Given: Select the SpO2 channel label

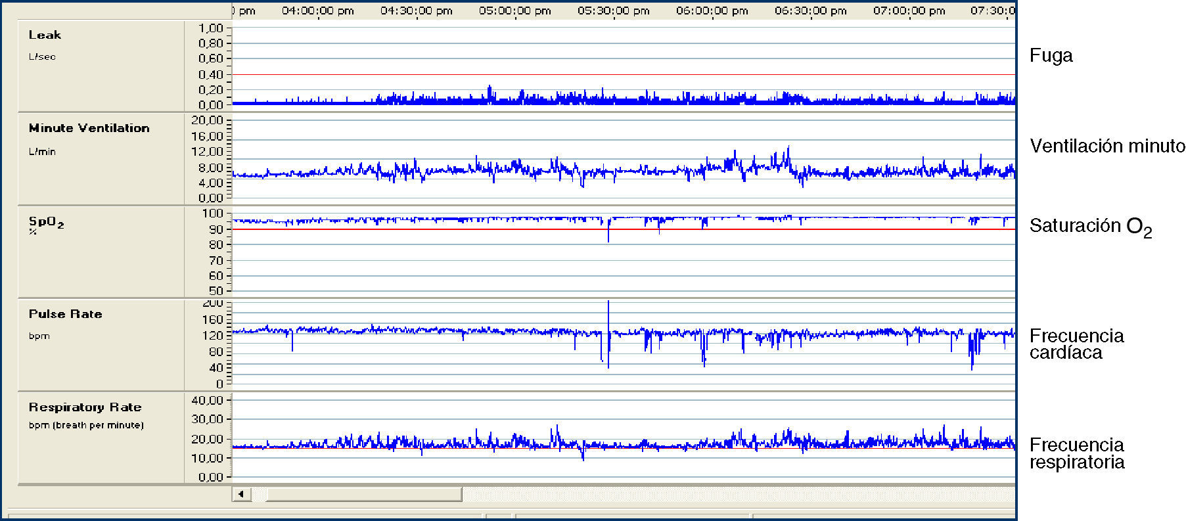Looking at the screenshot, I should click(x=46, y=223).
